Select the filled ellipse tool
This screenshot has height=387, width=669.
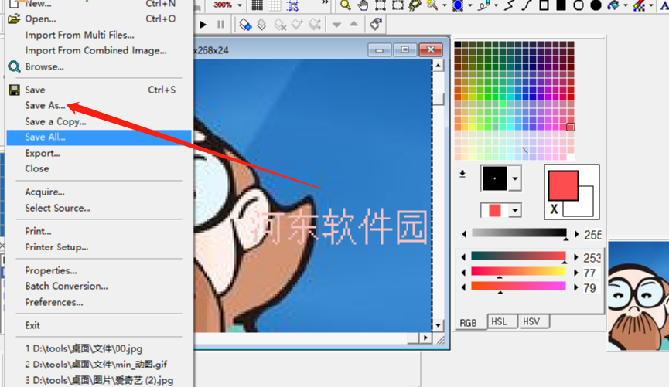point(596,5)
